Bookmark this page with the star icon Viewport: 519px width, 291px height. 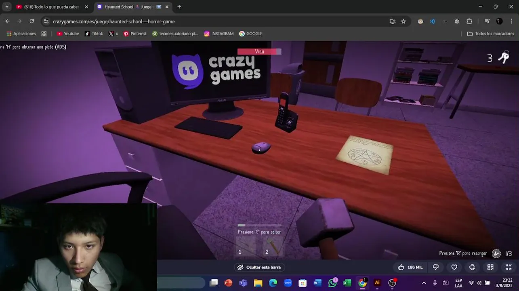403,21
